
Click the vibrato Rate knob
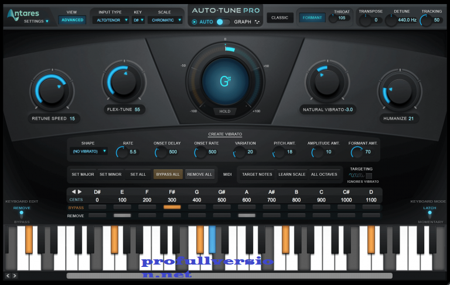[x=122, y=152]
